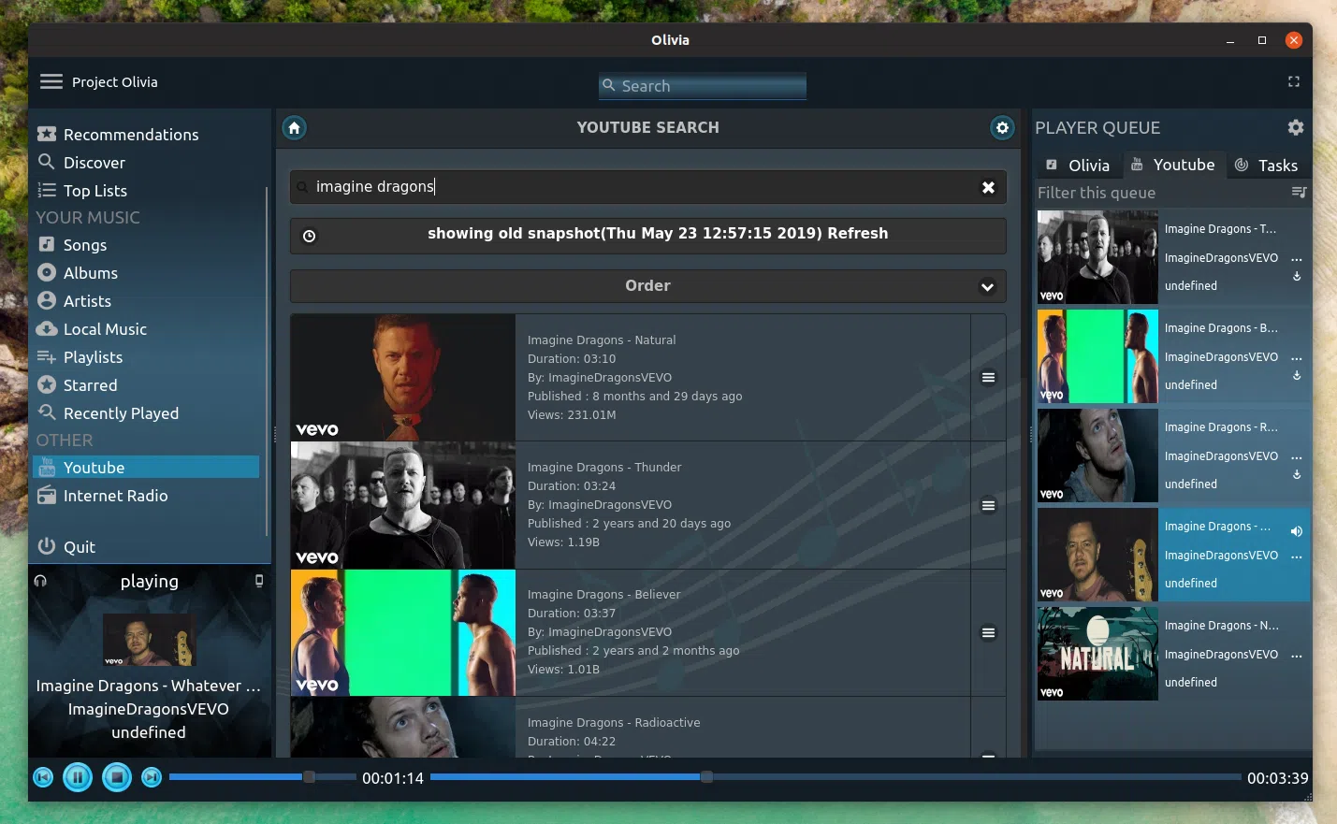
Task: Click Imagine Dragons - Radioactive result title
Action: click(x=614, y=723)
